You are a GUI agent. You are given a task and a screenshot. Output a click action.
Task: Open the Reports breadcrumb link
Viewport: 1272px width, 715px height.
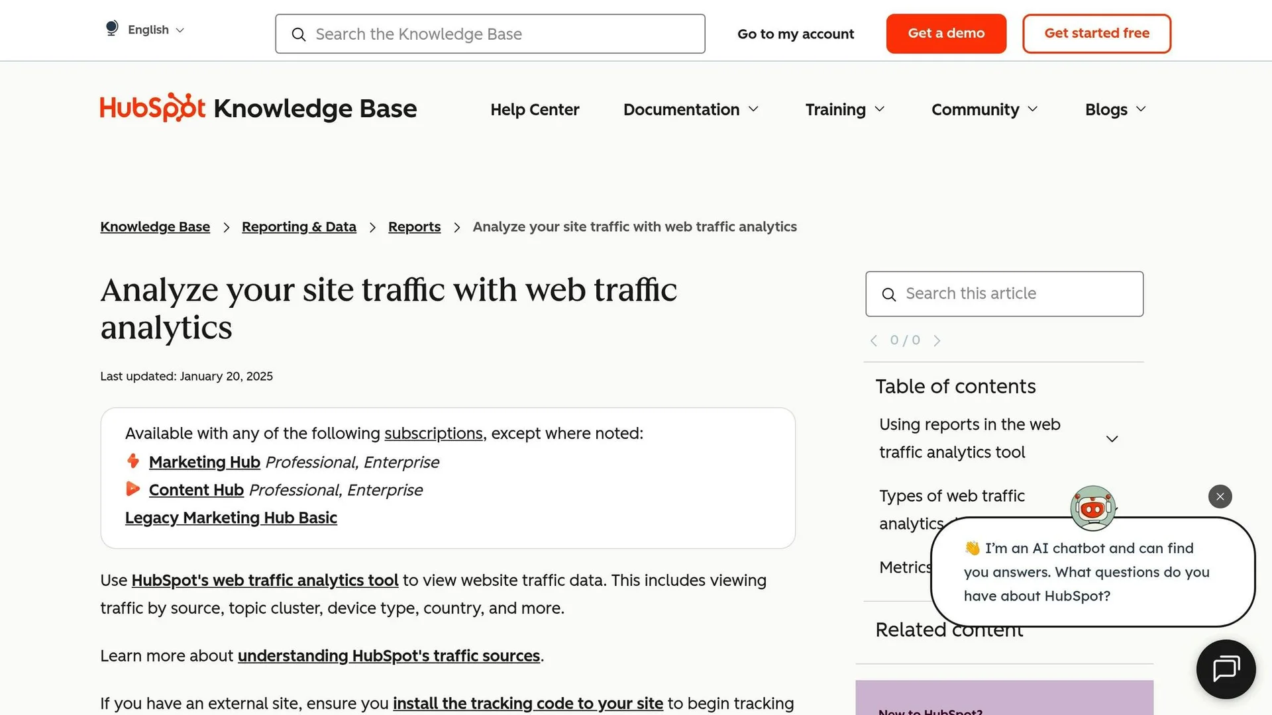(x=414, y=226)
